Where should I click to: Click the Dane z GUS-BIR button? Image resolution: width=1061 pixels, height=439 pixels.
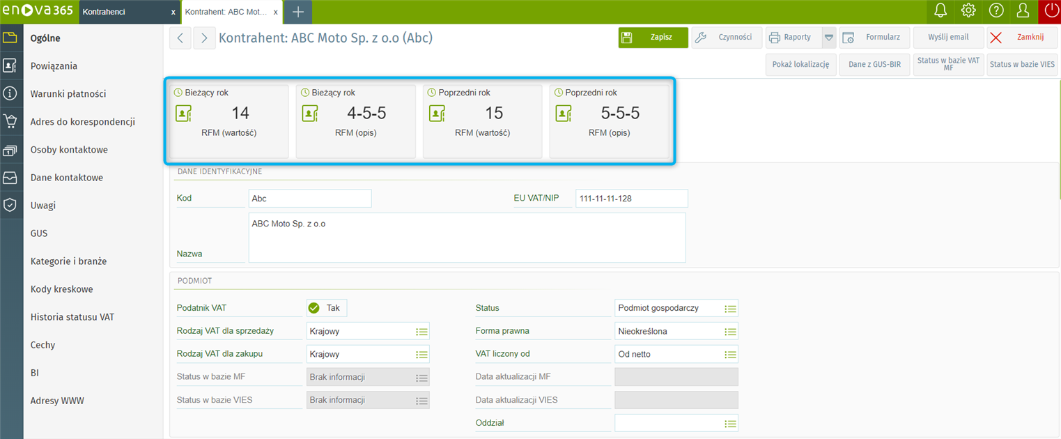pyautogui.click(x=874, y=64)
